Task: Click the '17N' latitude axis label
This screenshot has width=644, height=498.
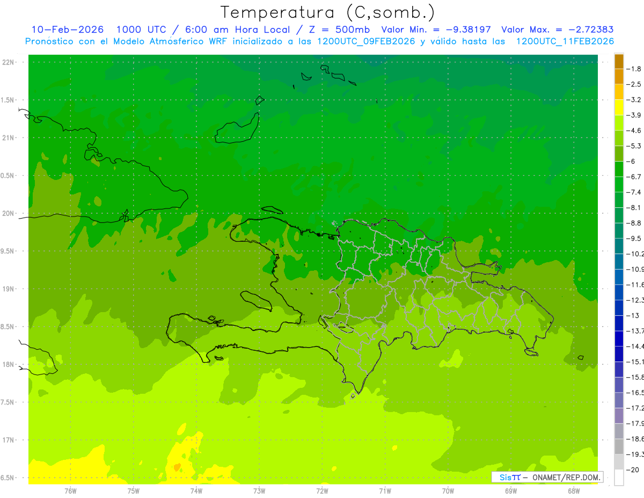Action: click(x=9, y=440)
